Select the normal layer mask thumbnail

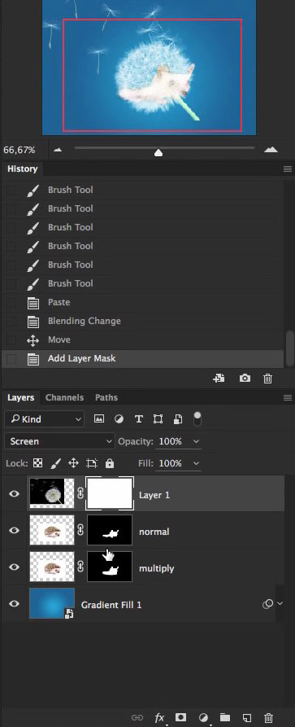click(x=110, y=531)
